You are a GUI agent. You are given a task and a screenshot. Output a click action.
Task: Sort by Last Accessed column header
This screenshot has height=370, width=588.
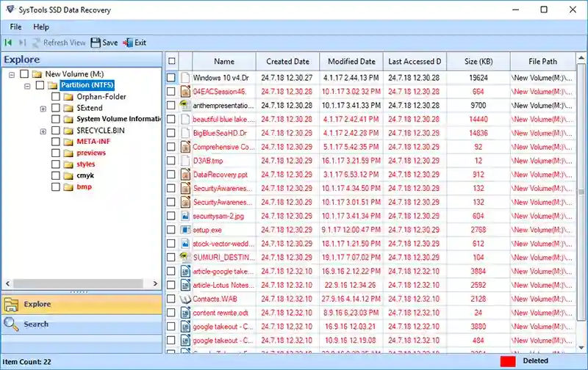415,61
